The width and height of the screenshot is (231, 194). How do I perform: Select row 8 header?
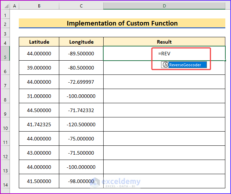coord(5,96)
